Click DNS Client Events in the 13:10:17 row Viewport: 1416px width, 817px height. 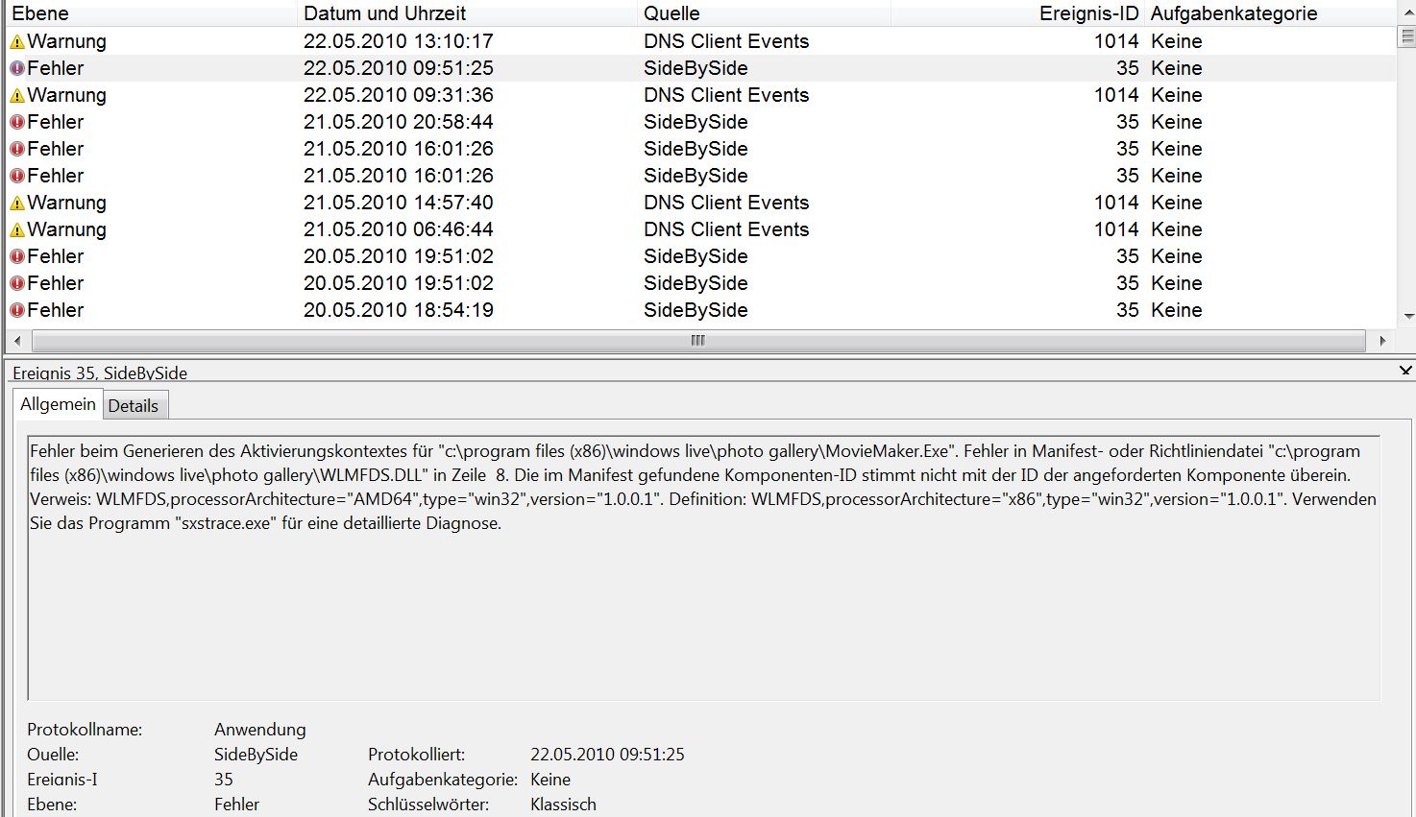click(x=726, y=41)
